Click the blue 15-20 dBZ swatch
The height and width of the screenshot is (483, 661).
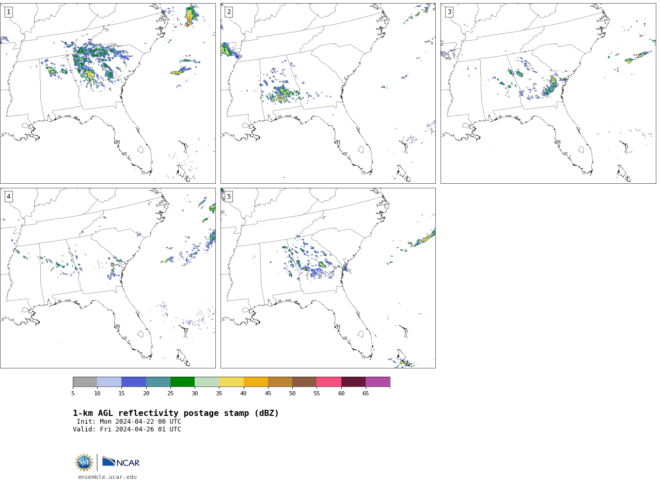click(134, 382)
